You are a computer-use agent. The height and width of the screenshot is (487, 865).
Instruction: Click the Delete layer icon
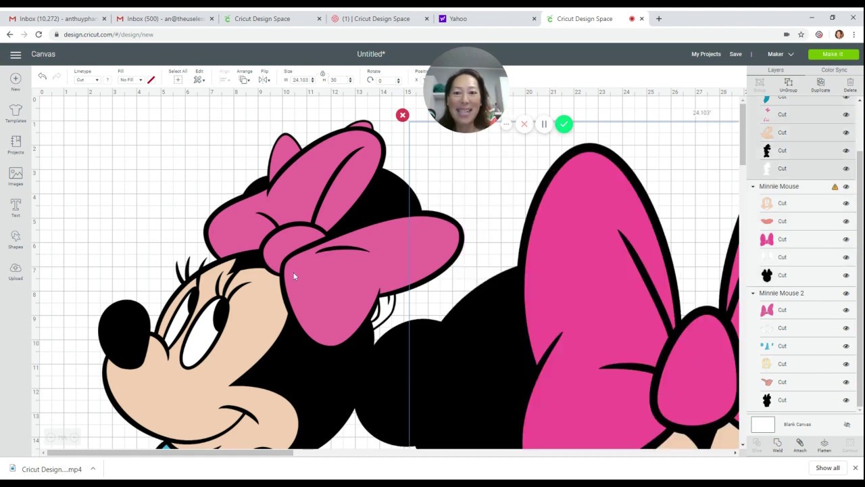click(850, 85)
